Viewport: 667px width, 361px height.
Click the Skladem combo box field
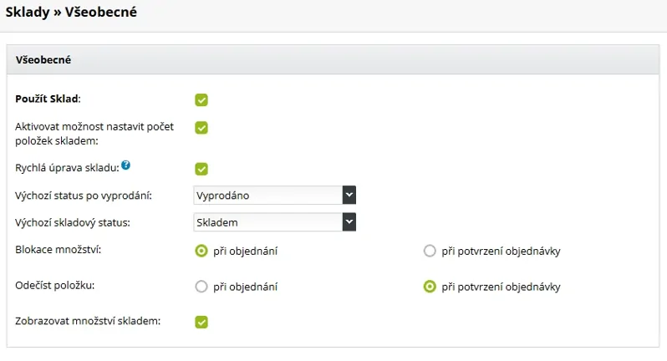pos(274,222)
